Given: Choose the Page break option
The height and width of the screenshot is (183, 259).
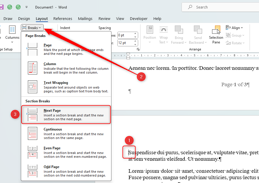Looking at the screenshot, I should pos(66,49).
